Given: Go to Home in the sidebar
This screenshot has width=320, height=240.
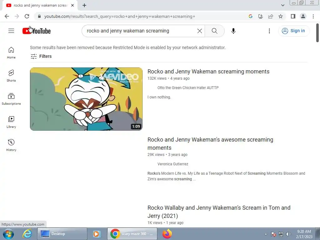Looking at the screenshot, I should tap(11, 53).
